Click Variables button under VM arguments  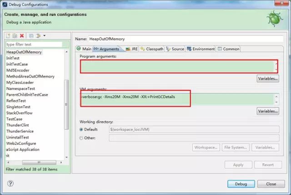pos(268,111)
